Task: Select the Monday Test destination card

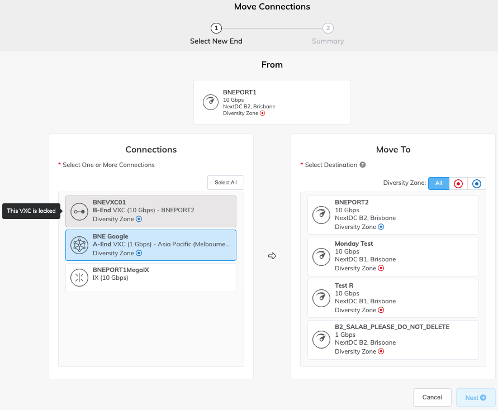Action: 393,256
